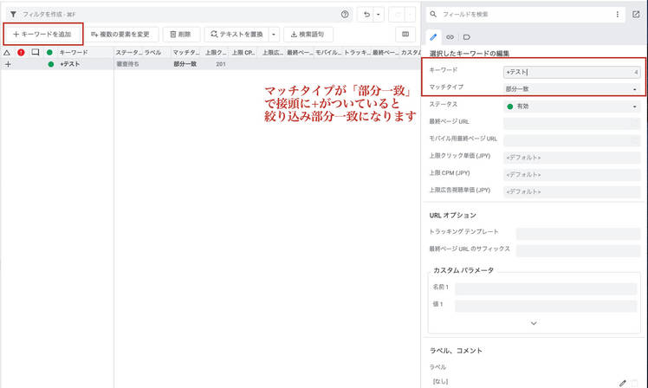Expand the undo history dropdown arrow
Viewport: 648px width, 388px height.
(379, 15)
